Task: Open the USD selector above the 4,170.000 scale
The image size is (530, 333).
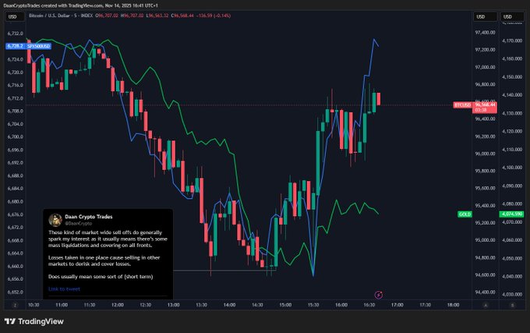Action: point(512,16)
